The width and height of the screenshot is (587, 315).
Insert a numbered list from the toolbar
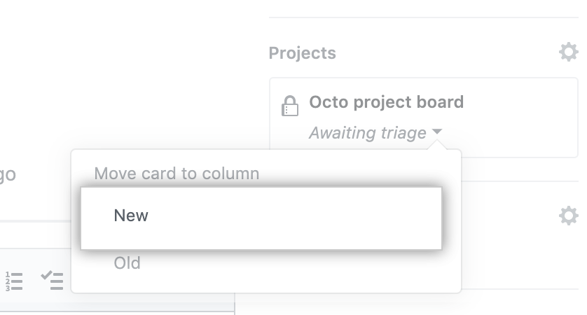click(x=13, y=280)
